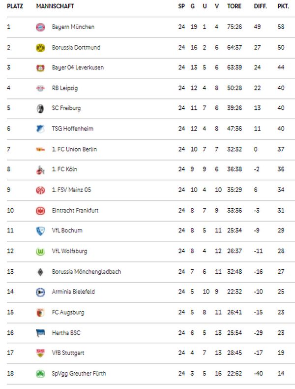Click the SC Freiburg crest
The height and width of the screenshot is (389, 295).
click(40, 108)
